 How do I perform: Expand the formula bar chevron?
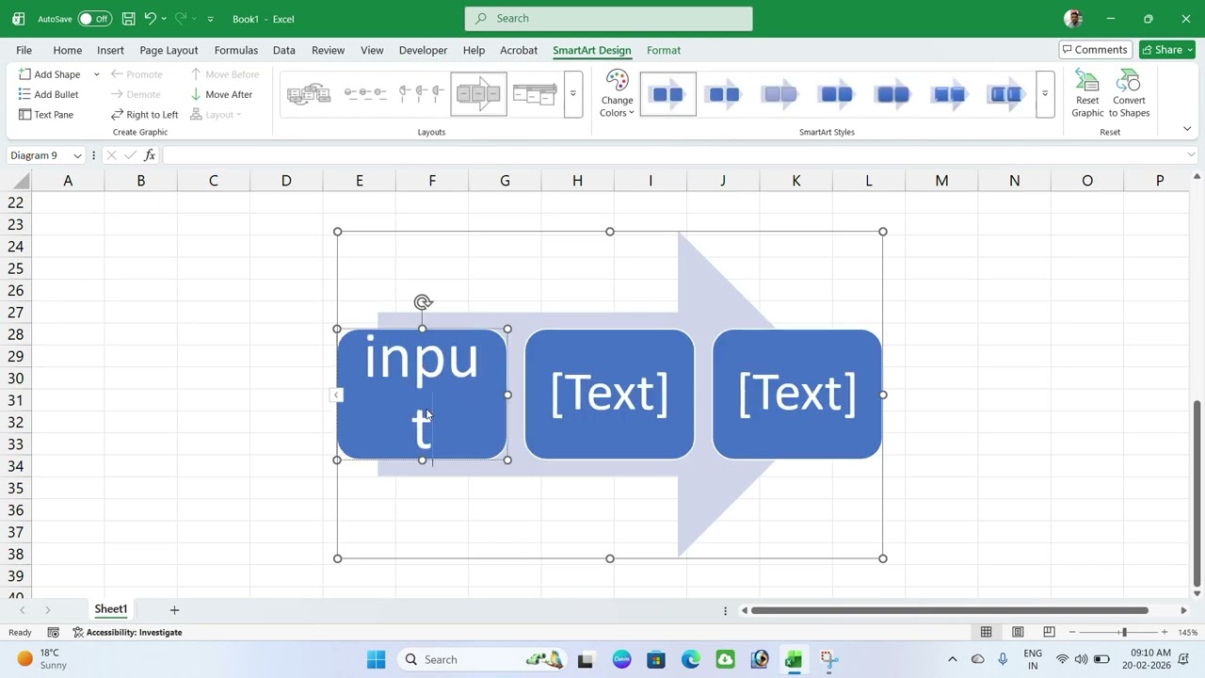tap(1191, 154)
